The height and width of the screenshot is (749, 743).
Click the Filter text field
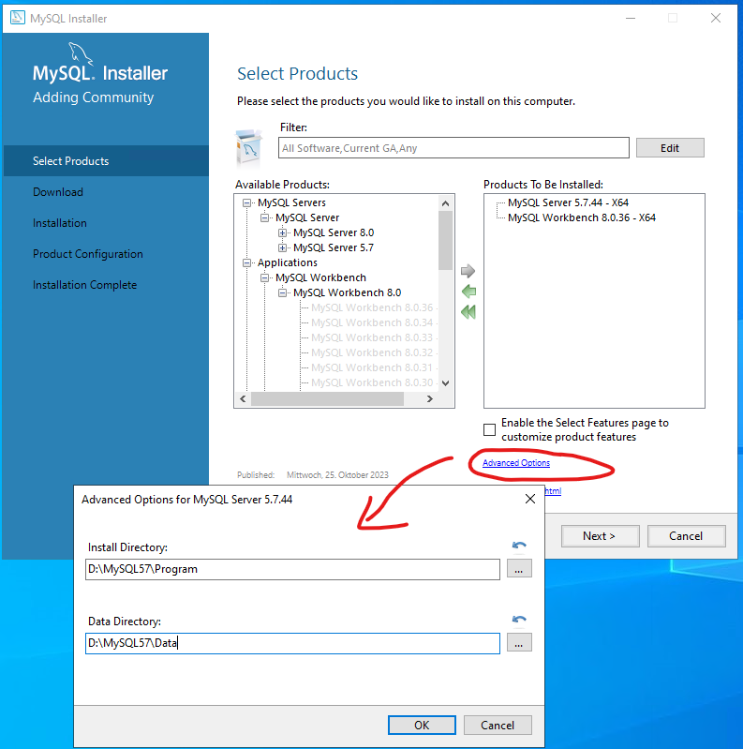453,148
